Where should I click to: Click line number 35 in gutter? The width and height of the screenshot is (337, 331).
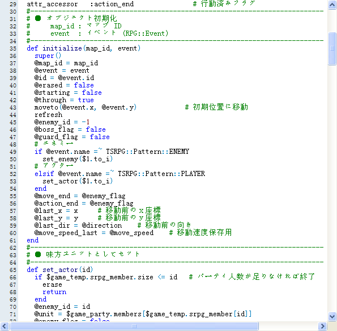pyautogui.click(x=13, y=48)
